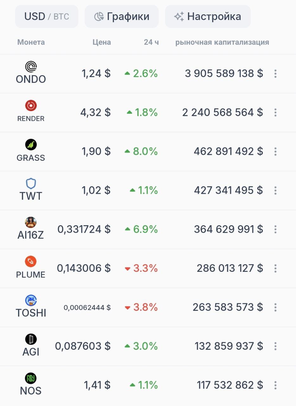Image resolution: width=296 pixels, height=406 pixels.
Task: Select the AI16Z avatar icon
Action: point(31,222)
